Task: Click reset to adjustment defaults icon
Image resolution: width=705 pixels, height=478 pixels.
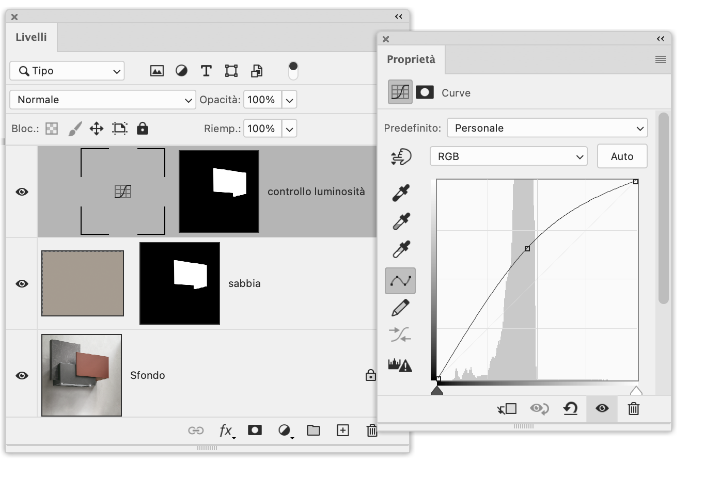Action: coord(570,409)
